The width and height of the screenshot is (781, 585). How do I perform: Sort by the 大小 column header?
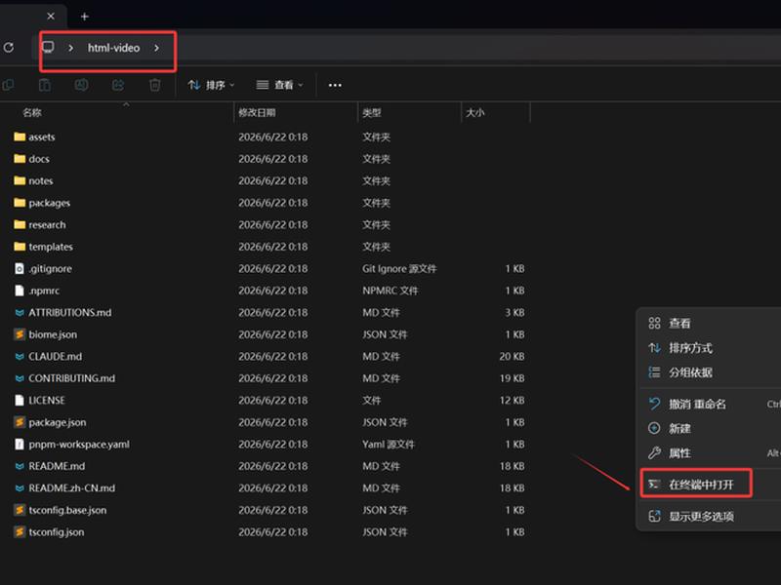pos(475,112)
